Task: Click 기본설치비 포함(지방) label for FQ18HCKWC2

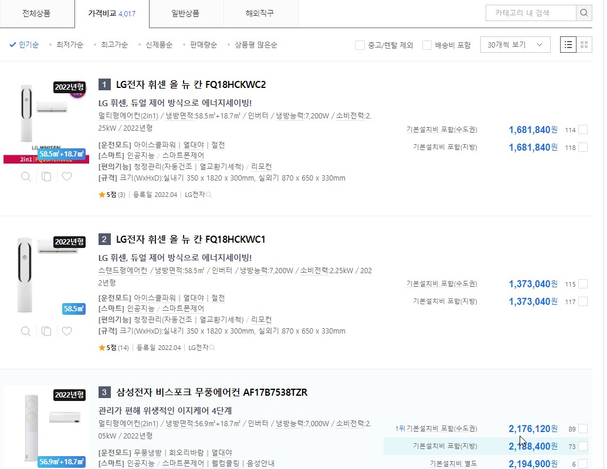Action: pyautogui.click(x=445, y=147)
